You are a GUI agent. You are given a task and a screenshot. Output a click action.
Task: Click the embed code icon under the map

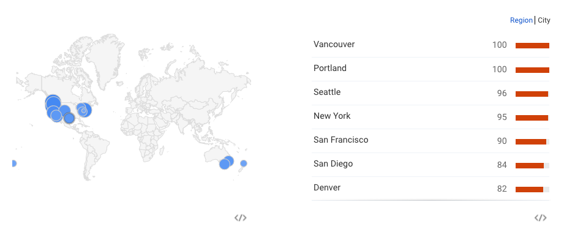tap(240, 218)
